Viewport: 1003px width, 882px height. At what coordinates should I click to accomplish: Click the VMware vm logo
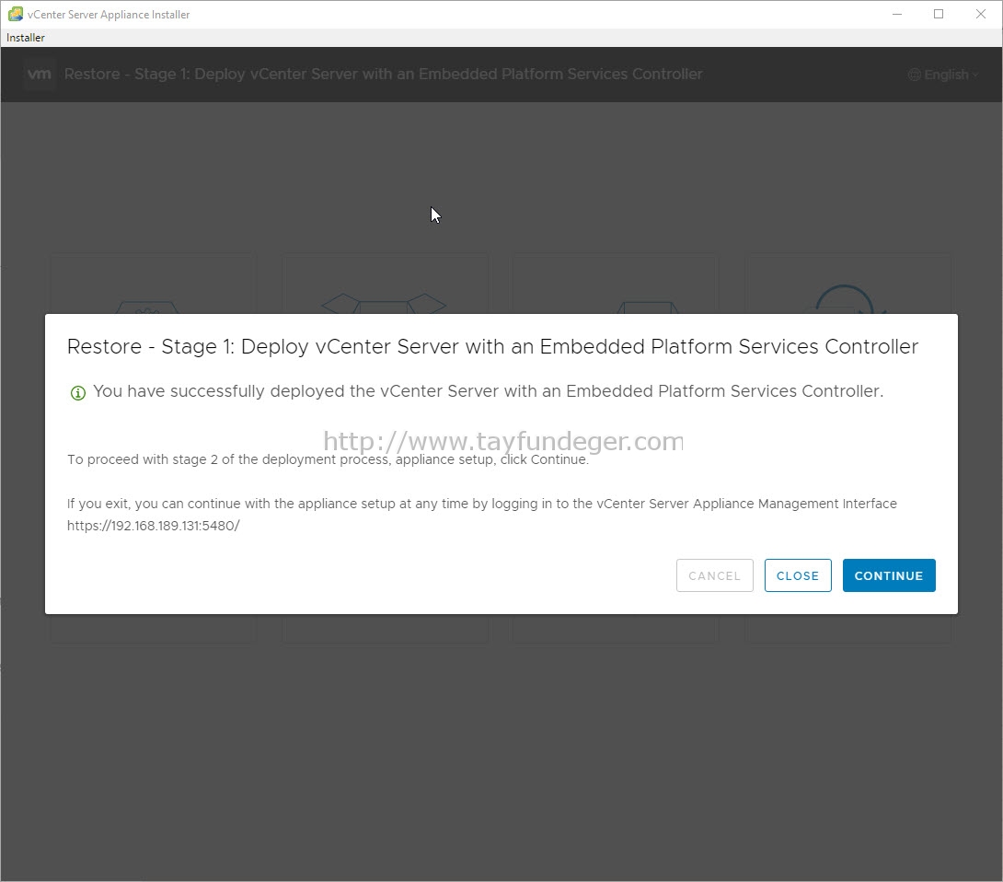coord(39,75)
